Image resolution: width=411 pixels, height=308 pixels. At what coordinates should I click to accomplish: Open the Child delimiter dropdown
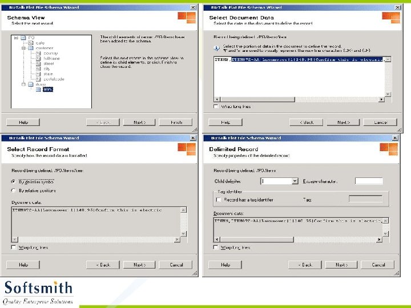click(295, 181)
